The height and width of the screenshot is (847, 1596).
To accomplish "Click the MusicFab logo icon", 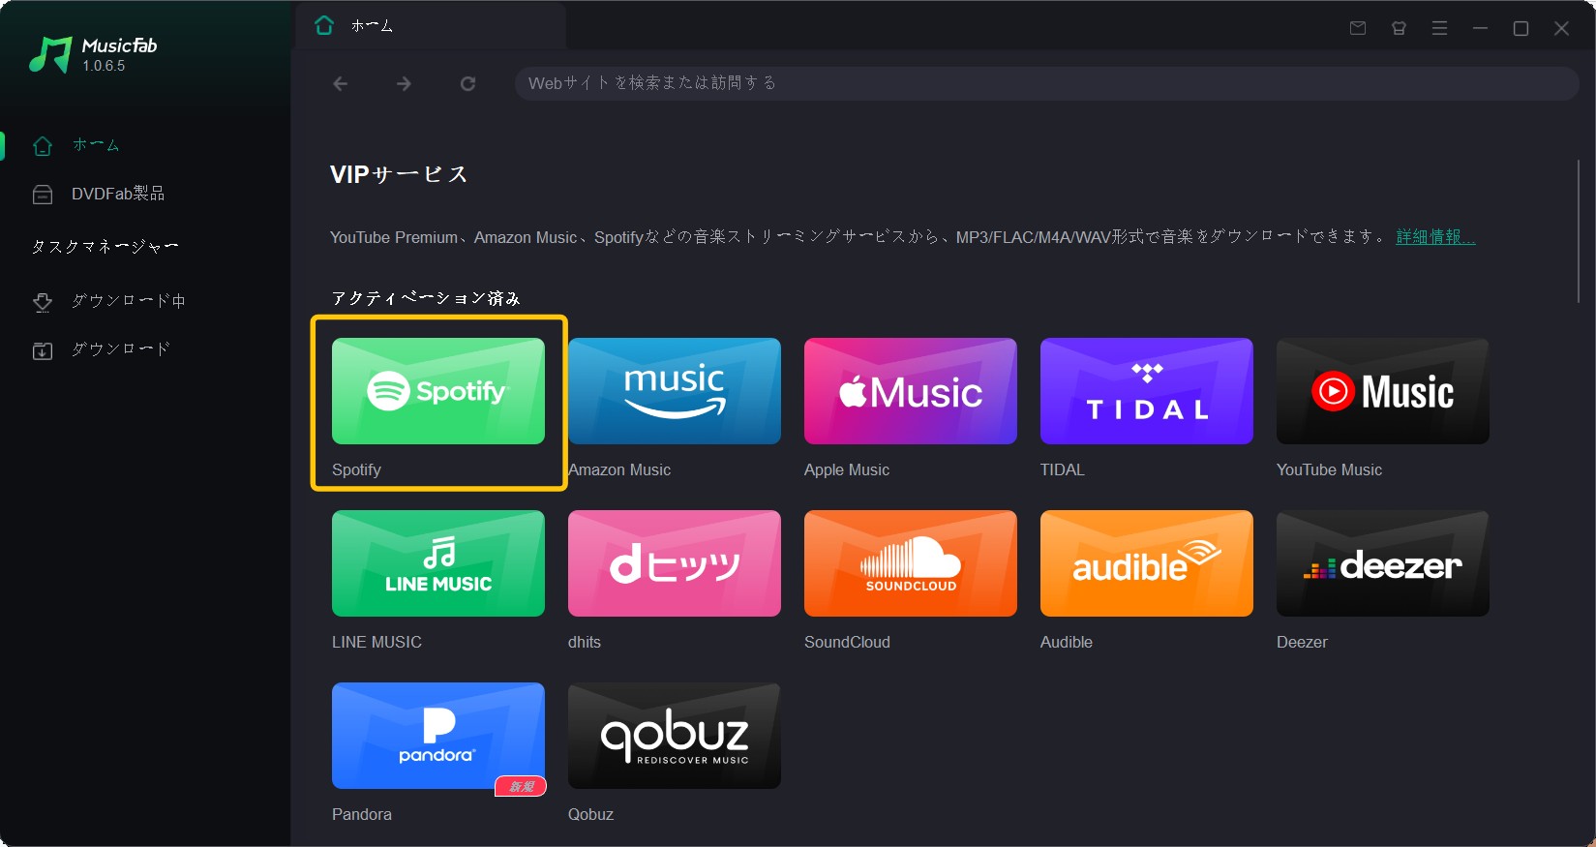I will pyautogui.click(x=50, y=55).
